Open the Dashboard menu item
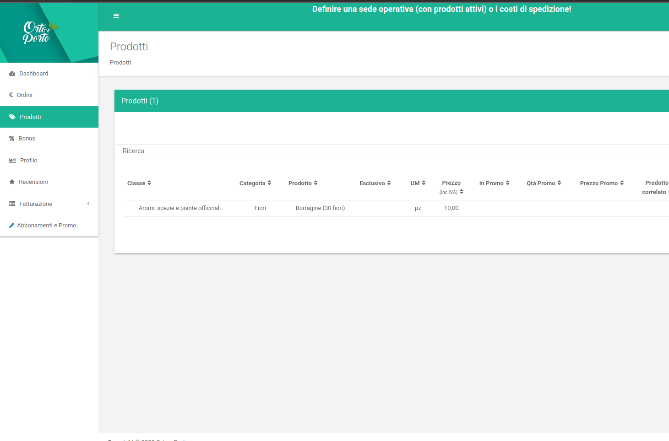The image size is (669, 441). click(x=49, y=74)
